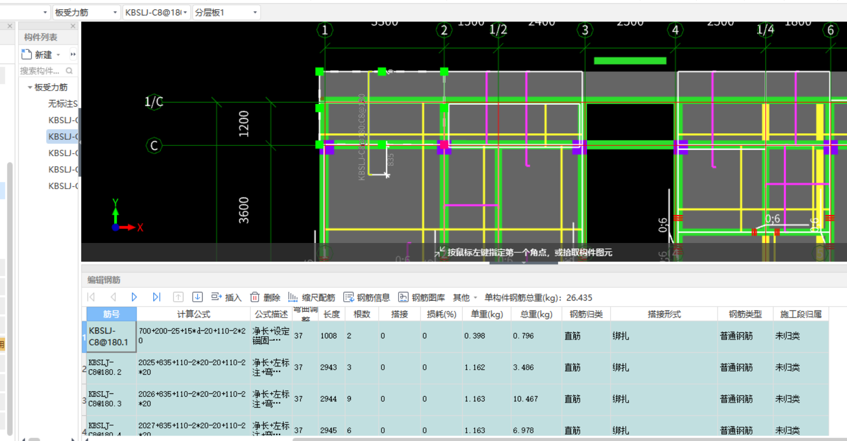Expand more options beside 新建
The width and height of the screenshot is (847, 441).
click(73, 54)
